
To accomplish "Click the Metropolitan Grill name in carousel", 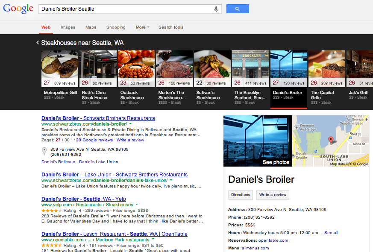I will 60,93.
